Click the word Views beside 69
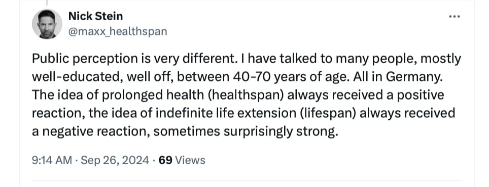 tap(190, 160)
